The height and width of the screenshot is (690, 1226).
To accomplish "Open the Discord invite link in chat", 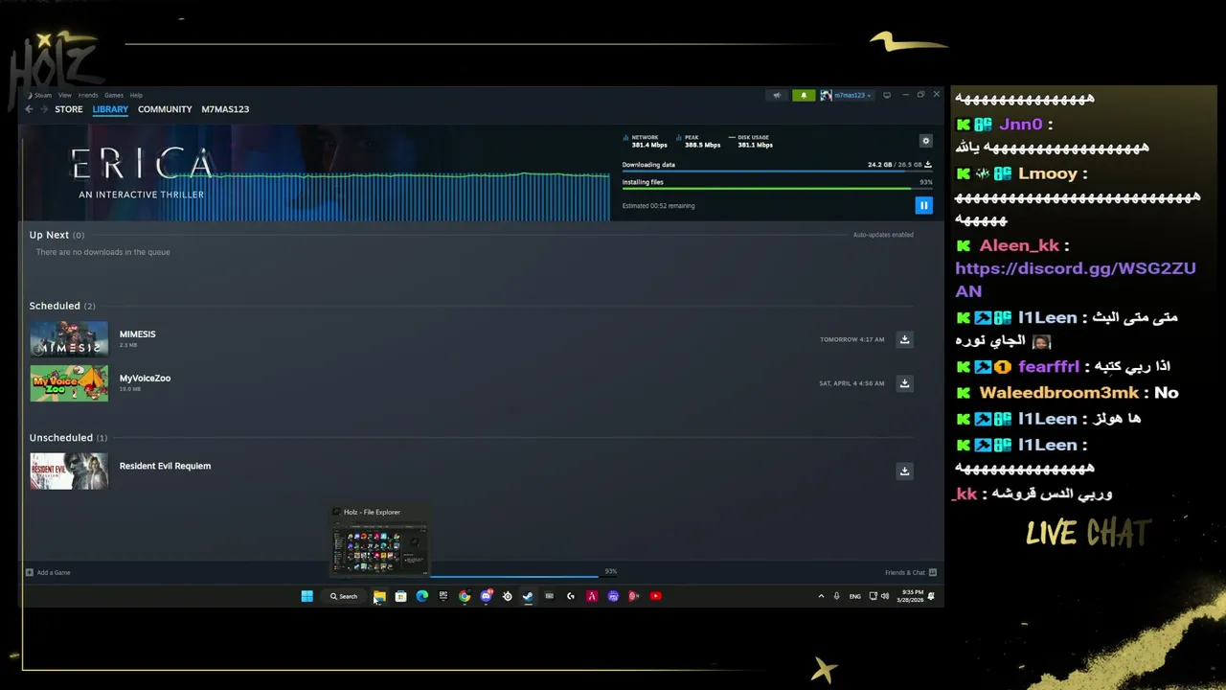I will coord(1076,280).
